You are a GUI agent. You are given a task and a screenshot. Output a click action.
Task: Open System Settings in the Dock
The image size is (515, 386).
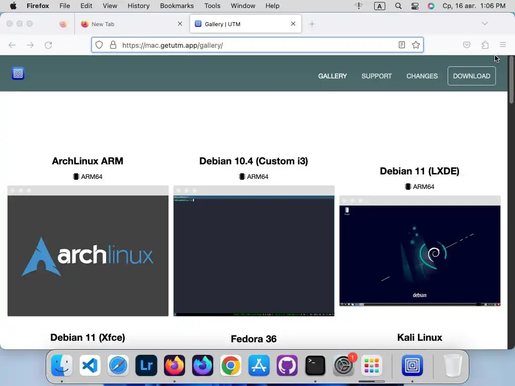coord(344,365)
